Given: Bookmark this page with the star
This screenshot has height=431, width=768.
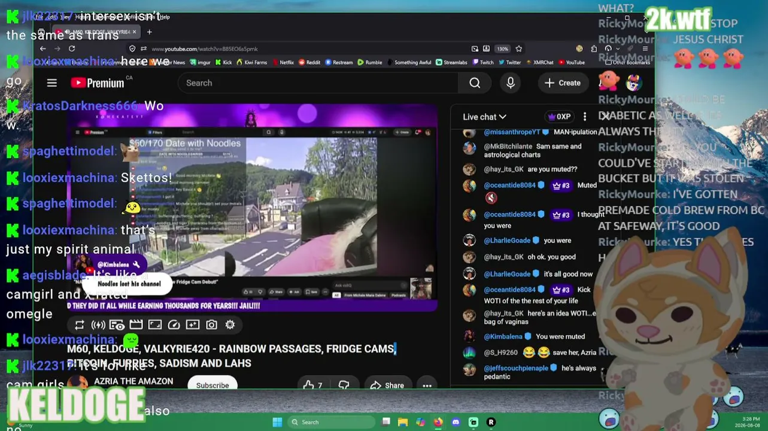Looking at the screenshot, I should click(519, 49).
